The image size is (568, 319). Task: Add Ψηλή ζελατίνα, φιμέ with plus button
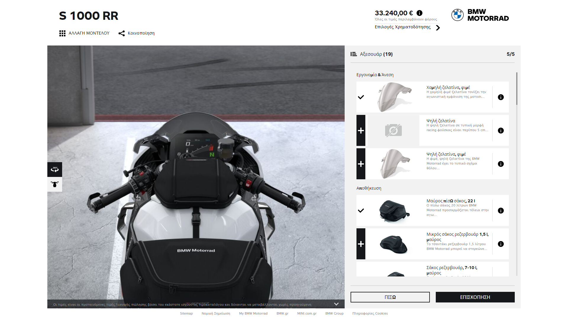(361, 164)
